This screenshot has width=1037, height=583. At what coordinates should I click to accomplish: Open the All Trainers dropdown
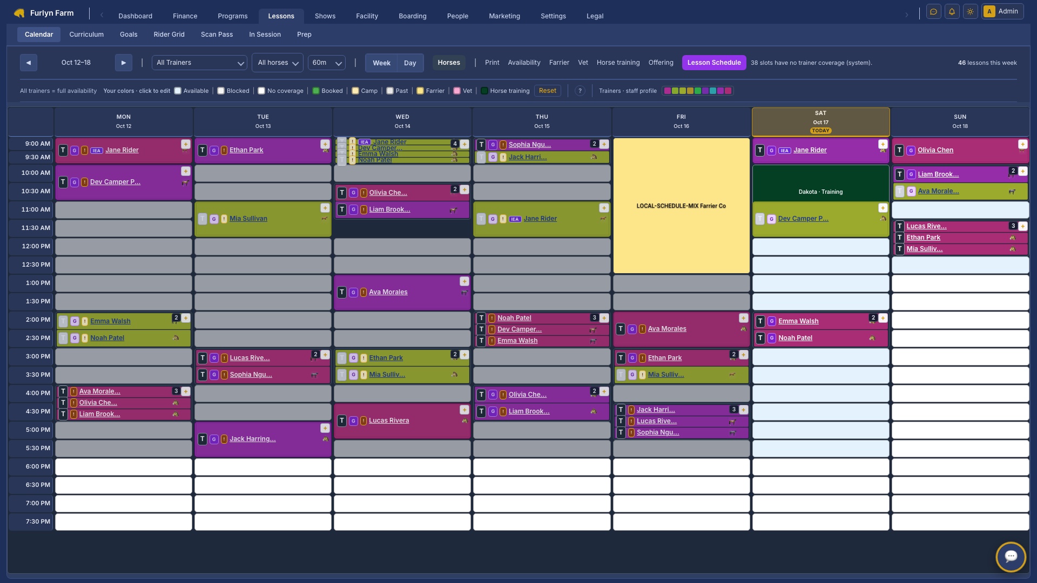tap(199, 63)
